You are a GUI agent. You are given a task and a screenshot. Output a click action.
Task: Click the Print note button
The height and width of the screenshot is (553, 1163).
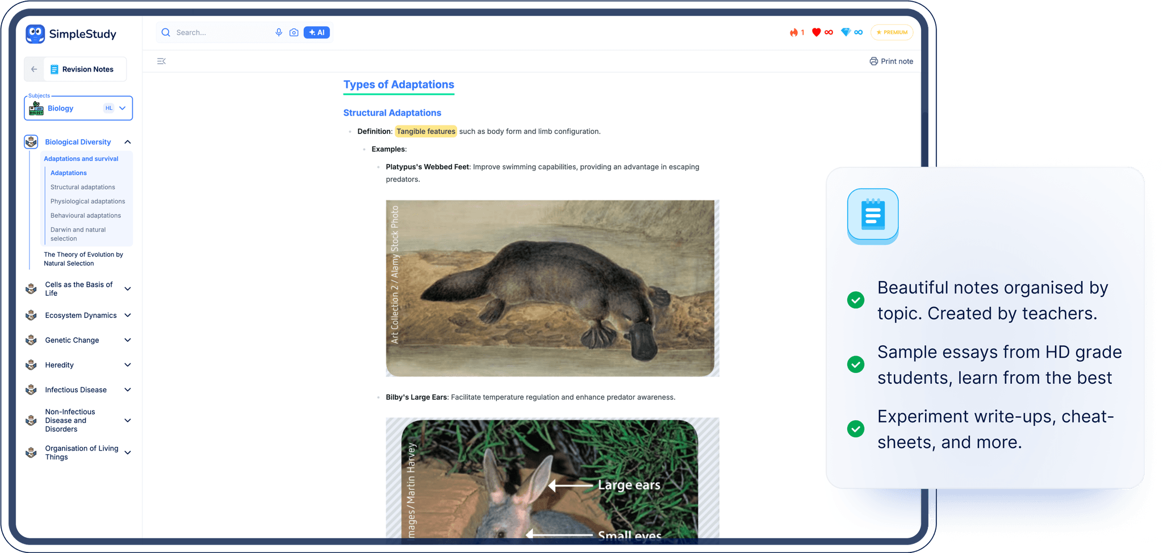click(x=890, y=61)
